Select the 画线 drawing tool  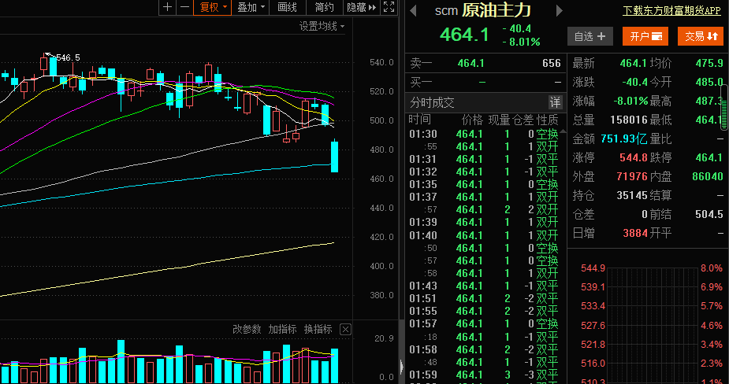(287, 7)
